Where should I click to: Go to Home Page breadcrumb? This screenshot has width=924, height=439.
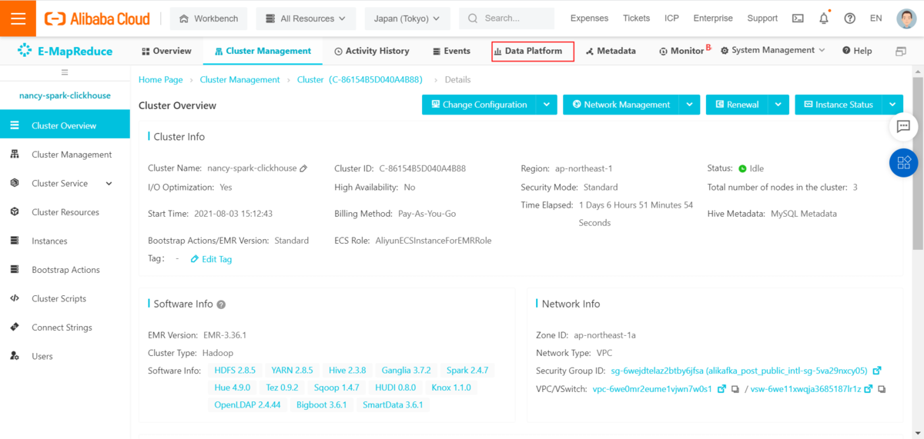161,80
